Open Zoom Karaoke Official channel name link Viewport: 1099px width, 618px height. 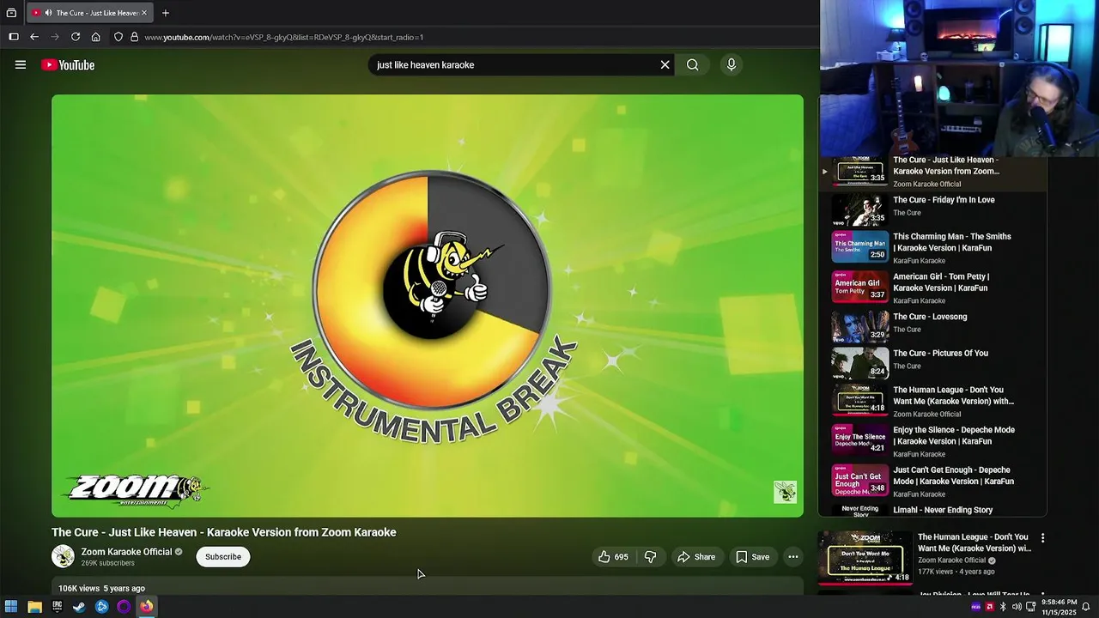click(x=126, y=552)
